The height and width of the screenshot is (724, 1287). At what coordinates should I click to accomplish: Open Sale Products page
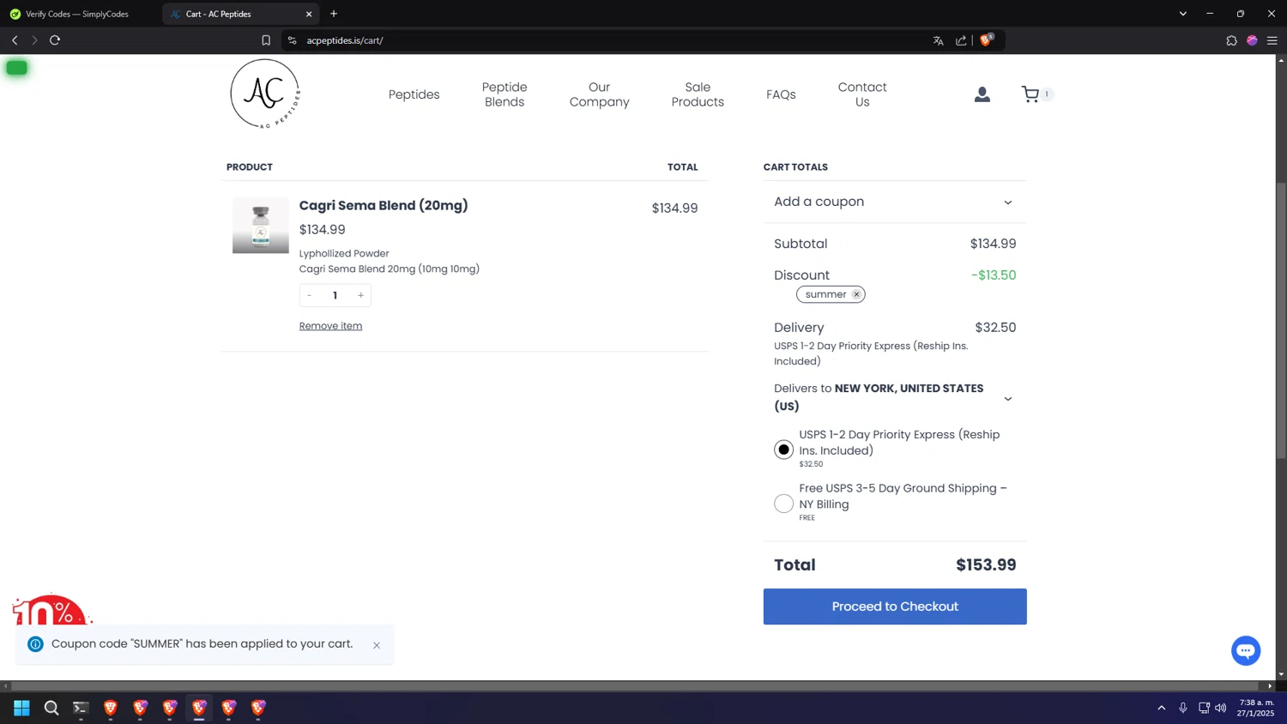click(698, 94)
